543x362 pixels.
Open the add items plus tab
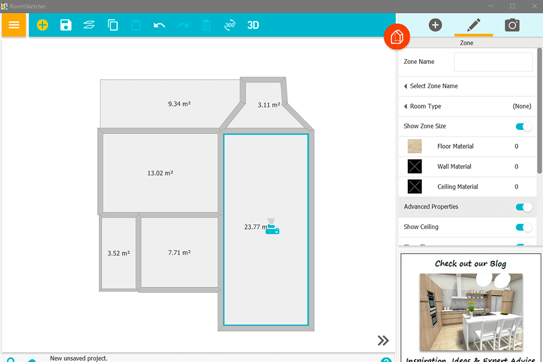pyautogui.click(x=436, y=25)
